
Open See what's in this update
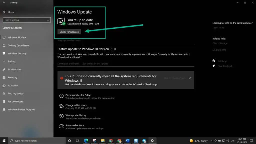coord(95,64)
